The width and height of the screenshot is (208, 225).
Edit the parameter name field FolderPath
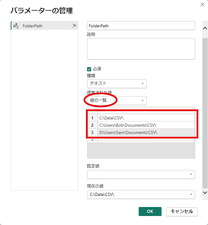tap(141, 26)
